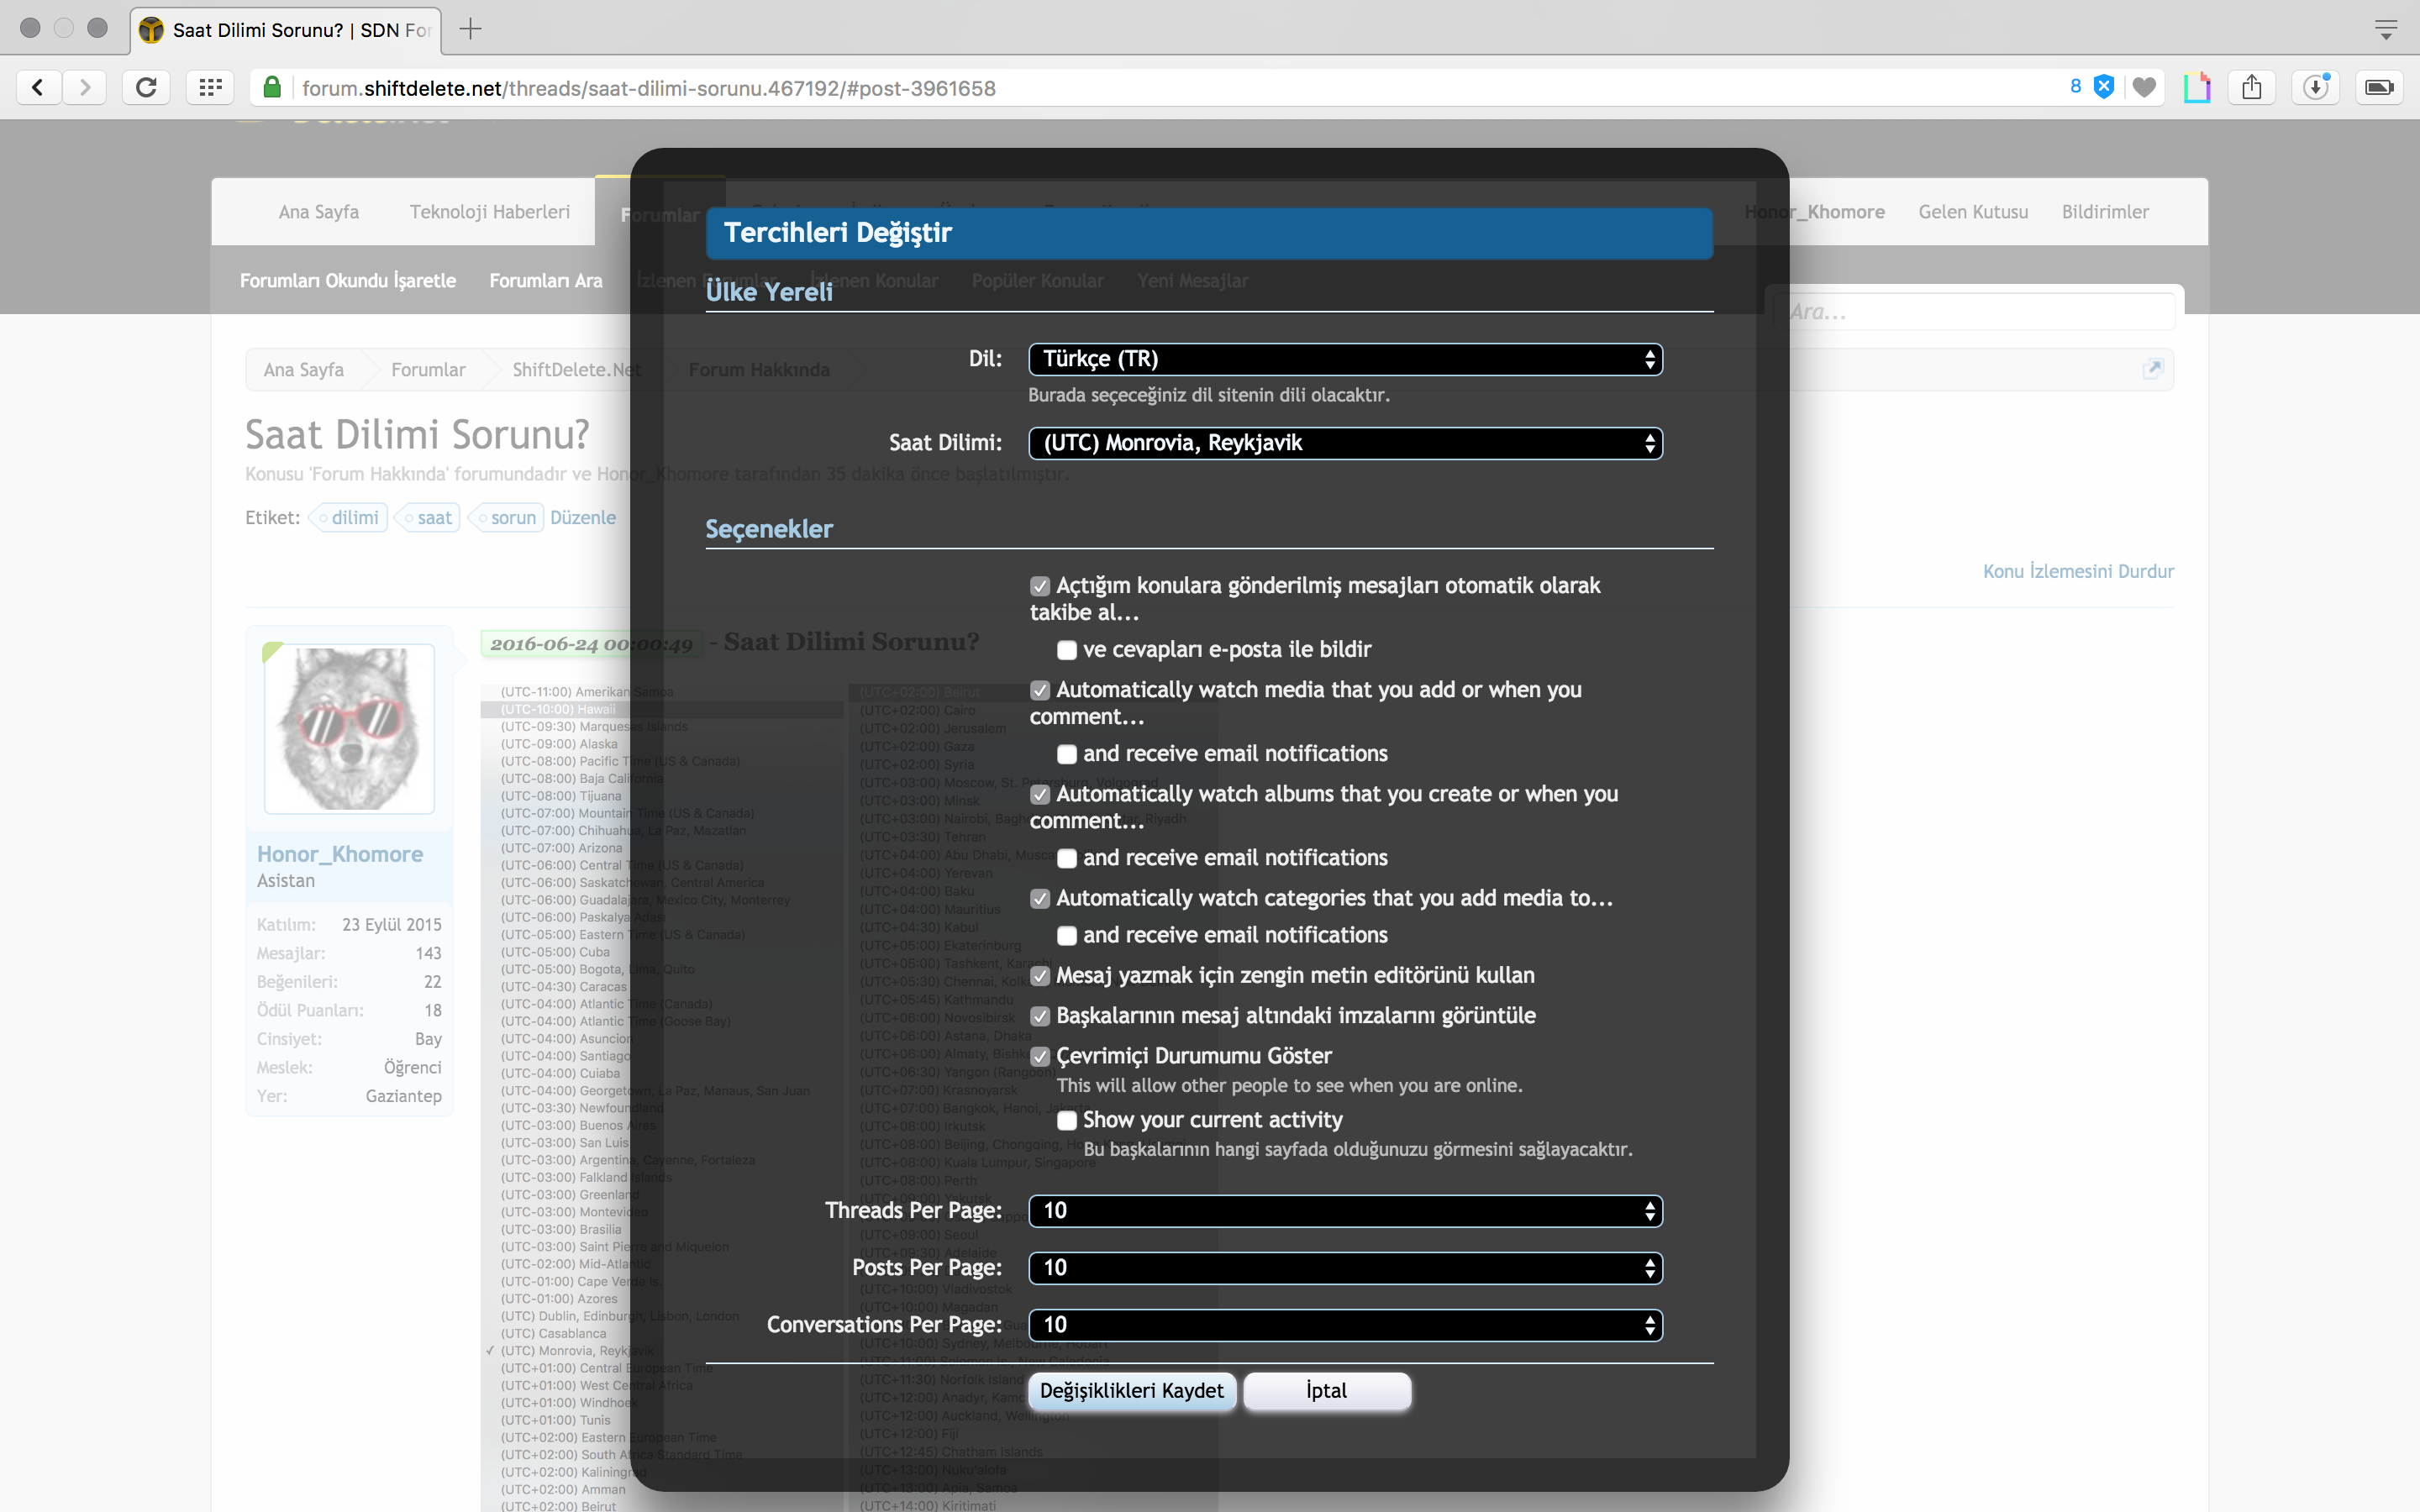Open the tab menu icon at top right
This screenshot has height=1512, width=2420.
(x=2386, y=29)
